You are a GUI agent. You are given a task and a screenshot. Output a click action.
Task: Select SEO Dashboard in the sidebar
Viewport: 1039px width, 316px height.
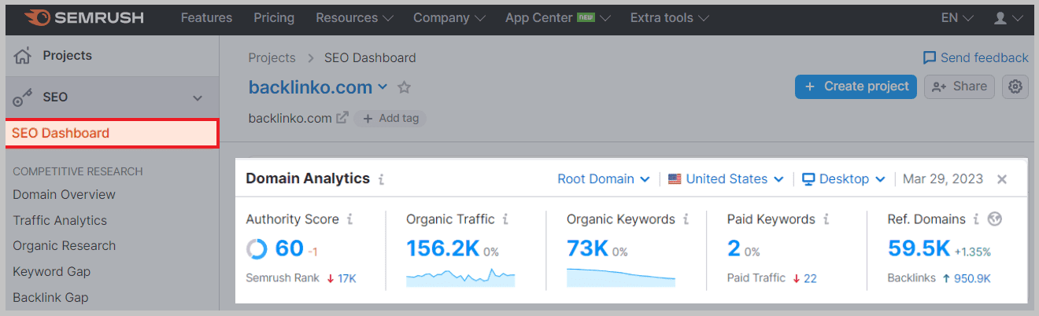coord(112,133)
